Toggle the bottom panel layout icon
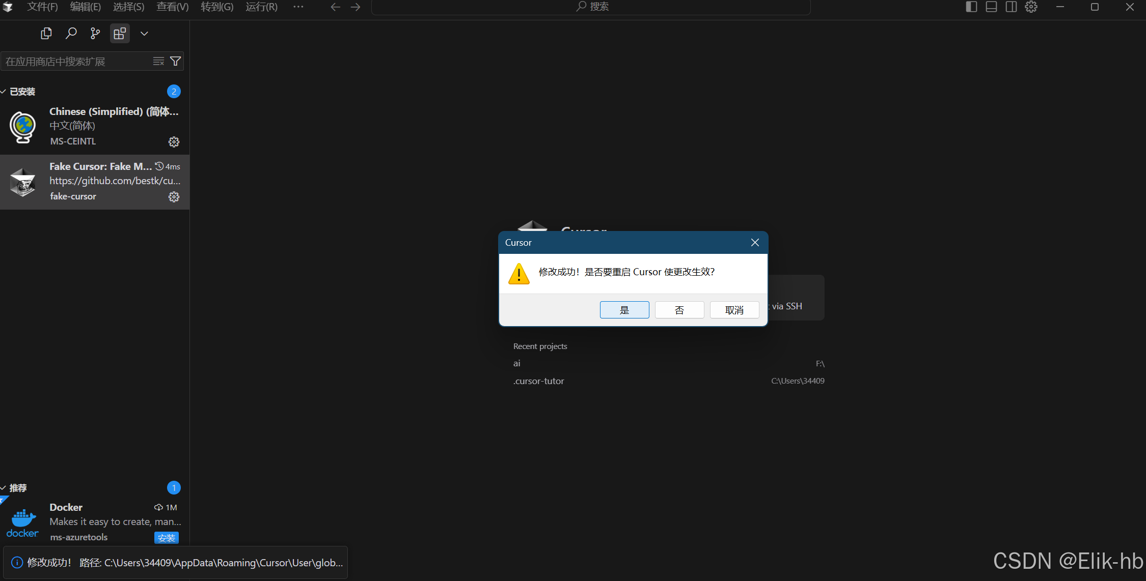Image resolution: width=1146 pixels, height=581 pixels. [x=991, y=7]
